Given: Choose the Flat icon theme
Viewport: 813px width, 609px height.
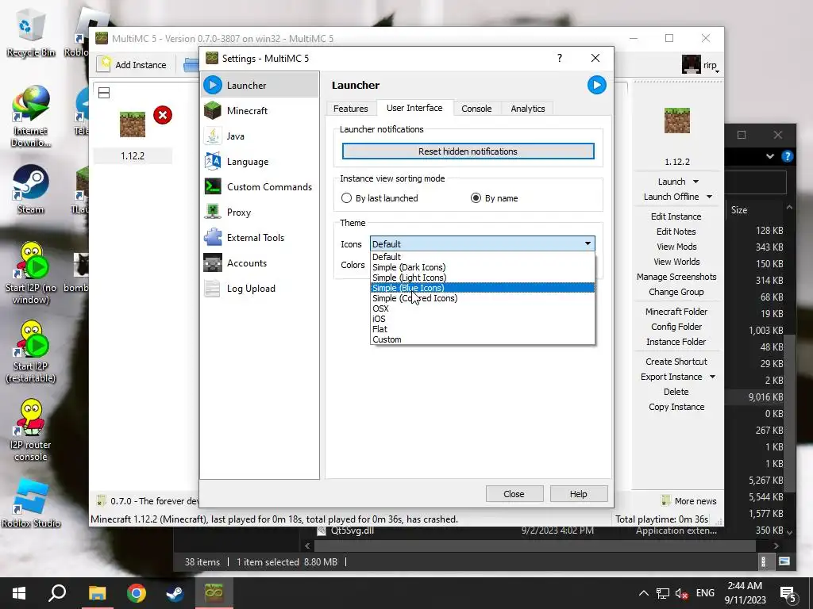Looking at the screenshot, I should click(483, 329).
